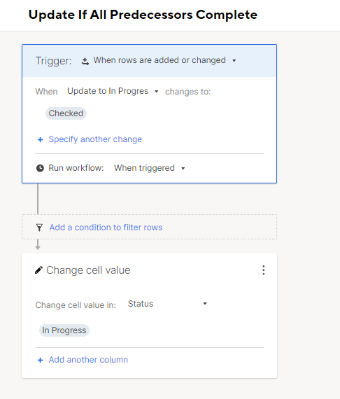This screenshot has width=340, height=399.
Task: Click the trigger rows-added upload icon
Action: pos(85,62)
